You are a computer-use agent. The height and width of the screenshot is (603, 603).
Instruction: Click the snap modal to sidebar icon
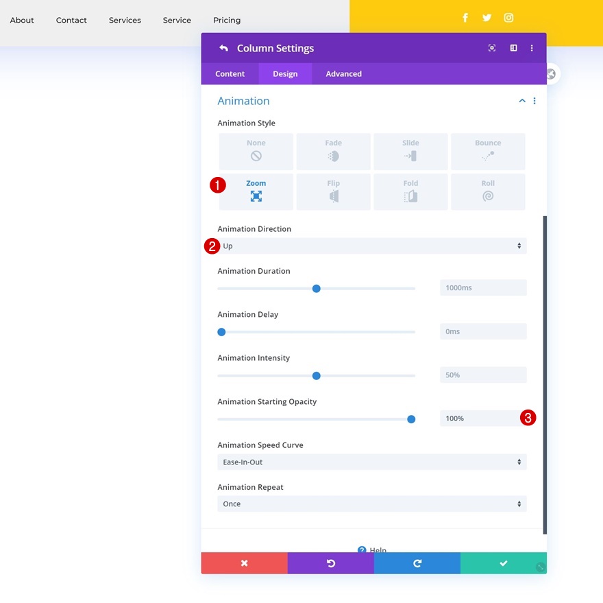513,48
